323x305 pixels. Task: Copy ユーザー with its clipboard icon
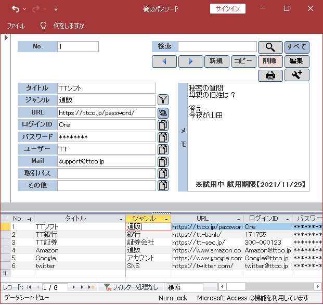(x=163, y=149)
